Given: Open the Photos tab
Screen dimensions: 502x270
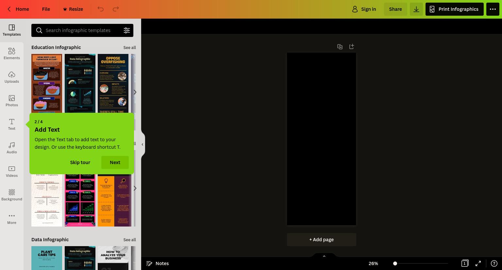Looking at the screenshot, I should coord(12,101).
